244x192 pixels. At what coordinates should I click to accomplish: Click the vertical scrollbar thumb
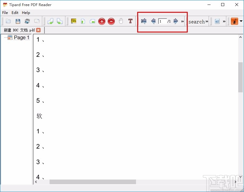tap(240, 77)
